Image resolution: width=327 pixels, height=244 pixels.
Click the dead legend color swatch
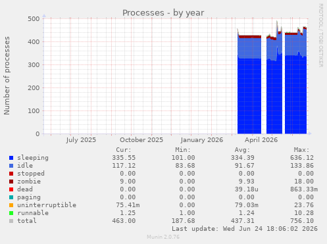tap(11, 189)
